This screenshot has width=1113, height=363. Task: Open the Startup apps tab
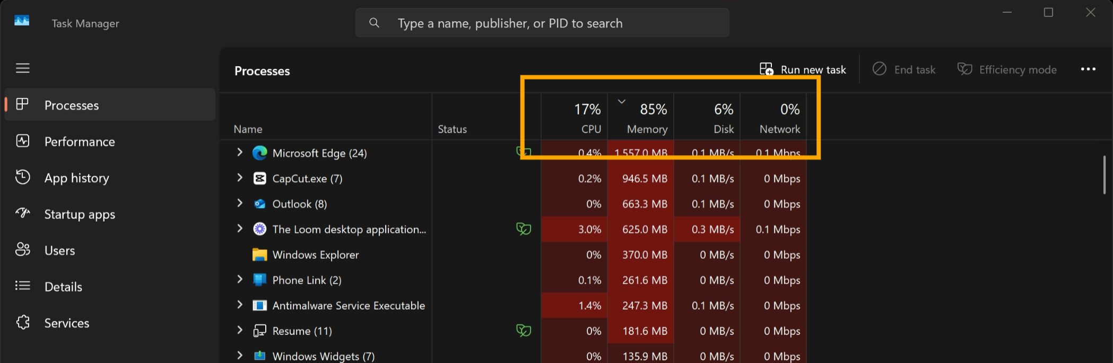[110, 214]
